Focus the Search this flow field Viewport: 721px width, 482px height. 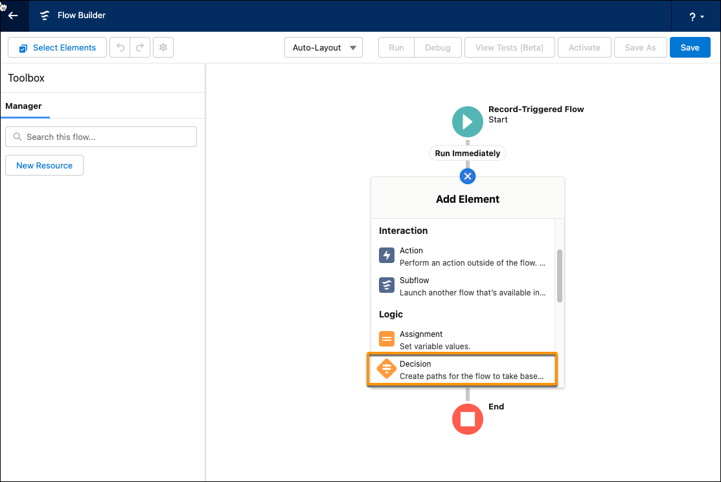pyautogui.click(x=101, y=137)
